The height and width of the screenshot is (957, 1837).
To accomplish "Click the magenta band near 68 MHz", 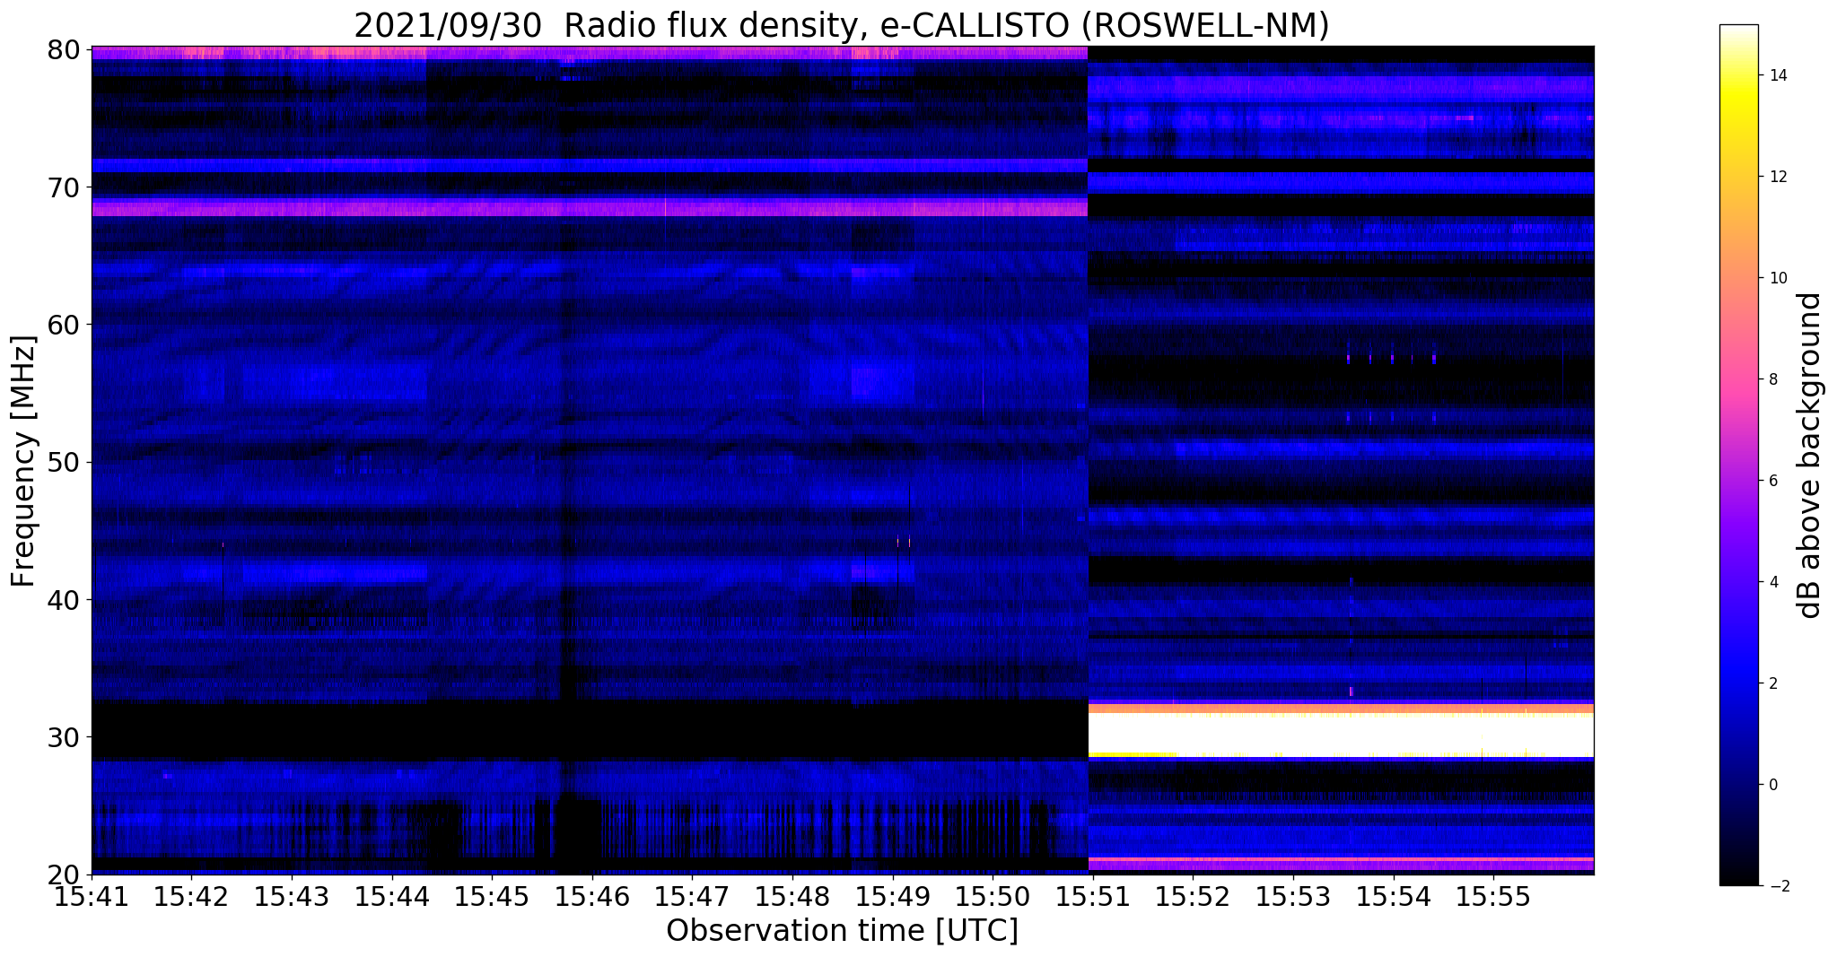I will (x=590, y=208).
